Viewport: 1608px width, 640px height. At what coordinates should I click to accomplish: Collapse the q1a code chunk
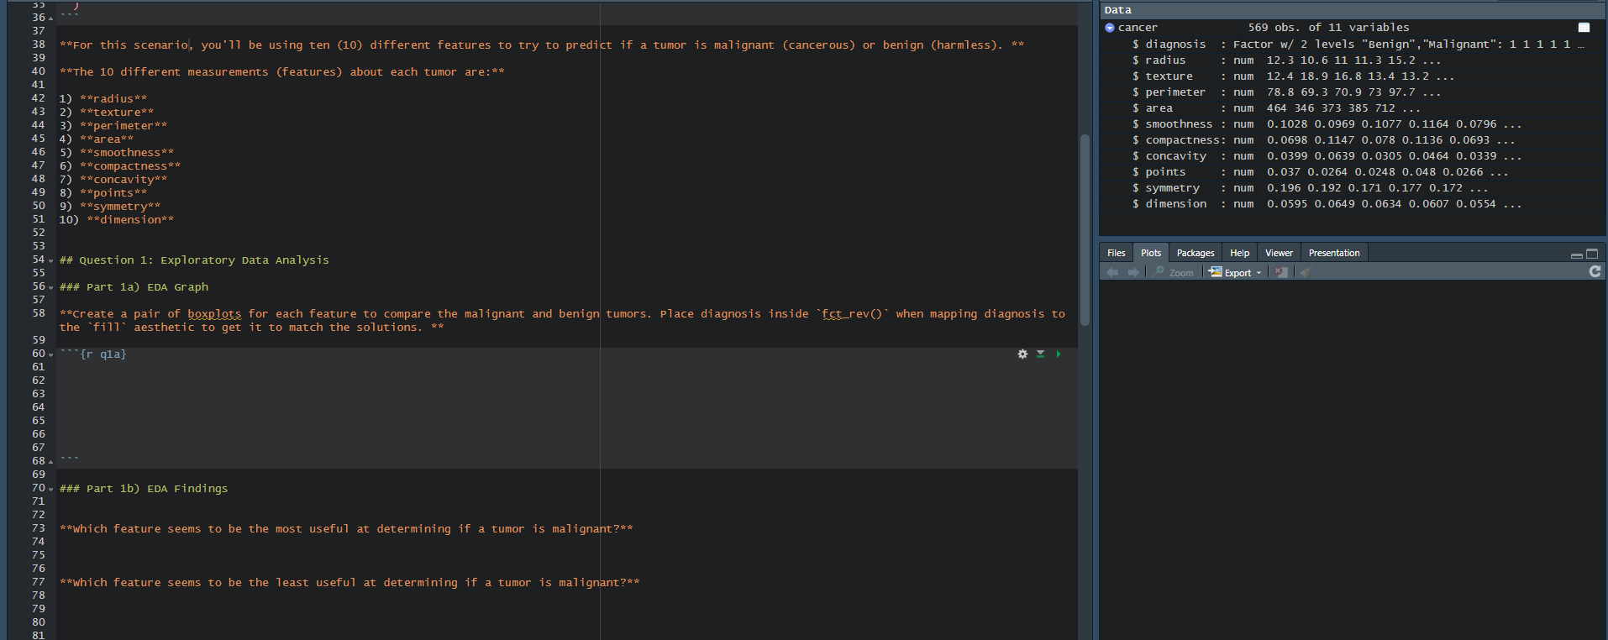[x=50, y=355]
